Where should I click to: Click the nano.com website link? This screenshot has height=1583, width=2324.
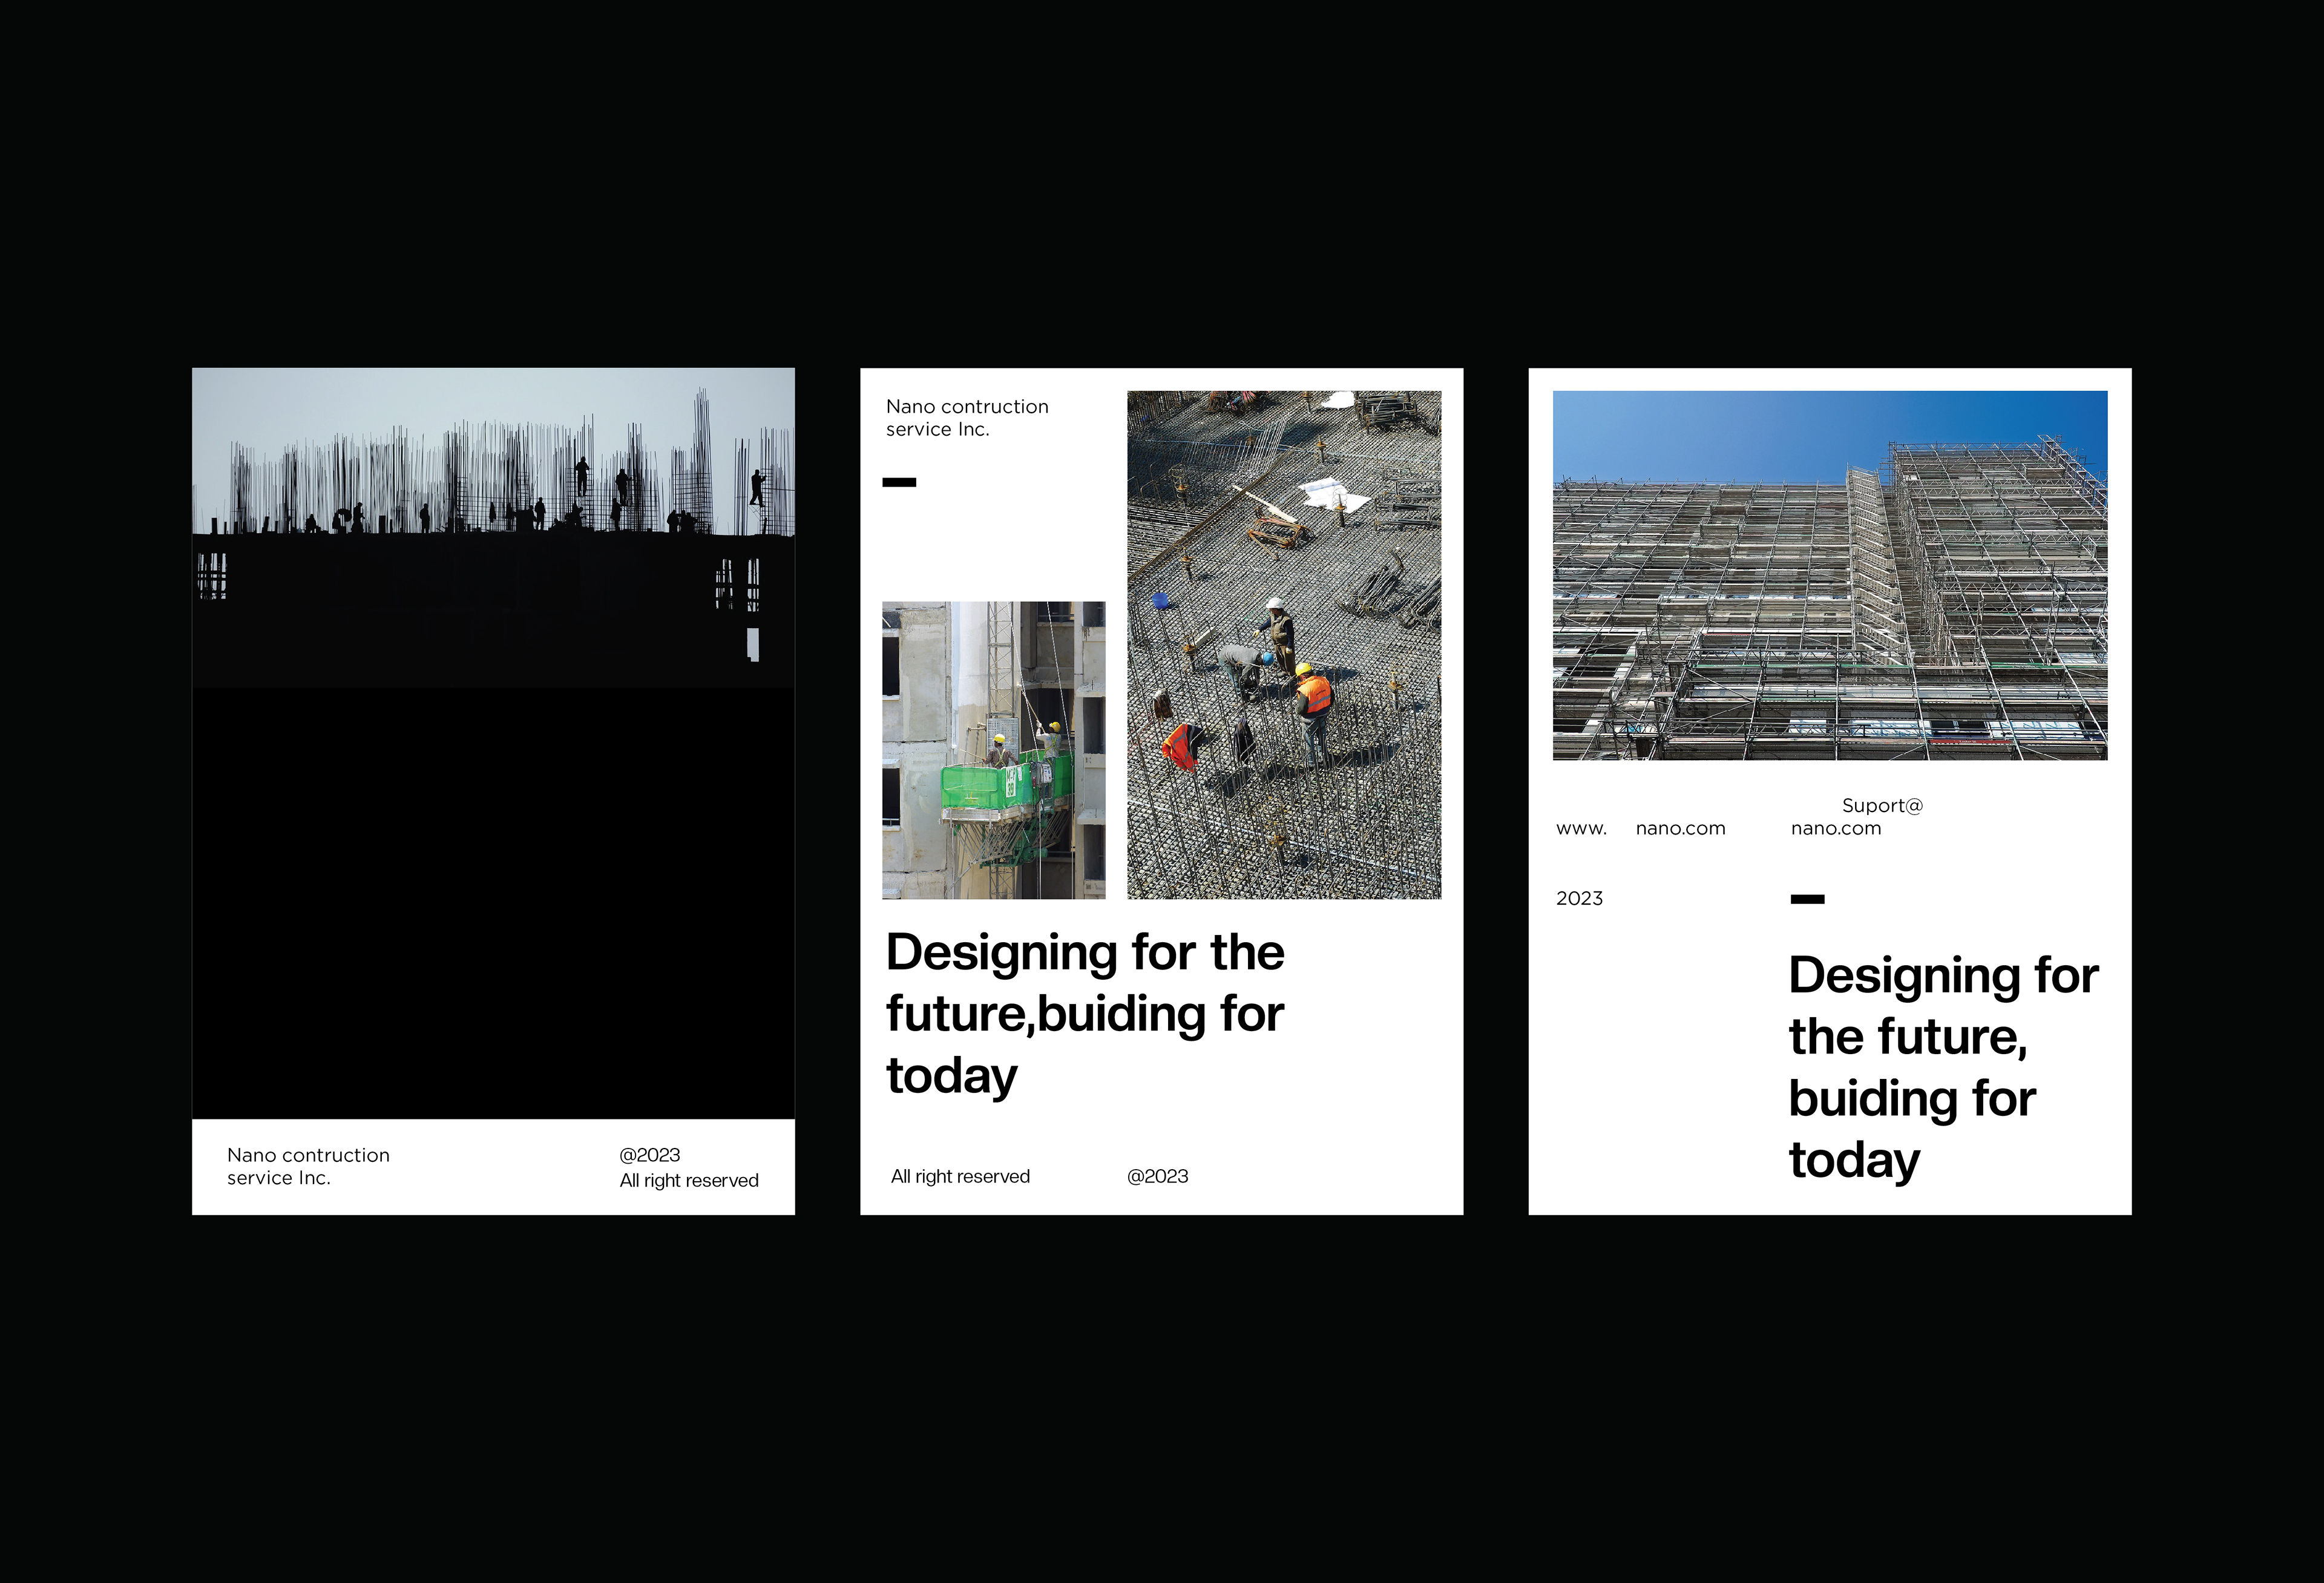coord(1680,829)
